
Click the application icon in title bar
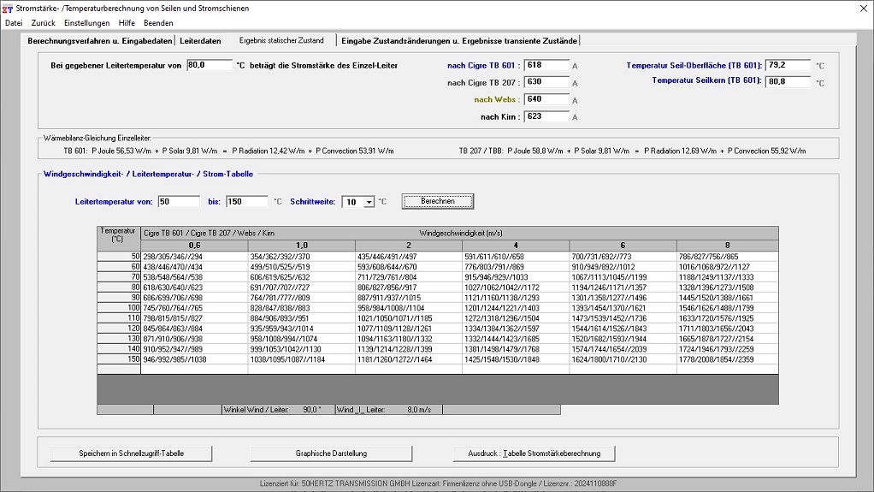pyautogui.click(x=9, y=9)
